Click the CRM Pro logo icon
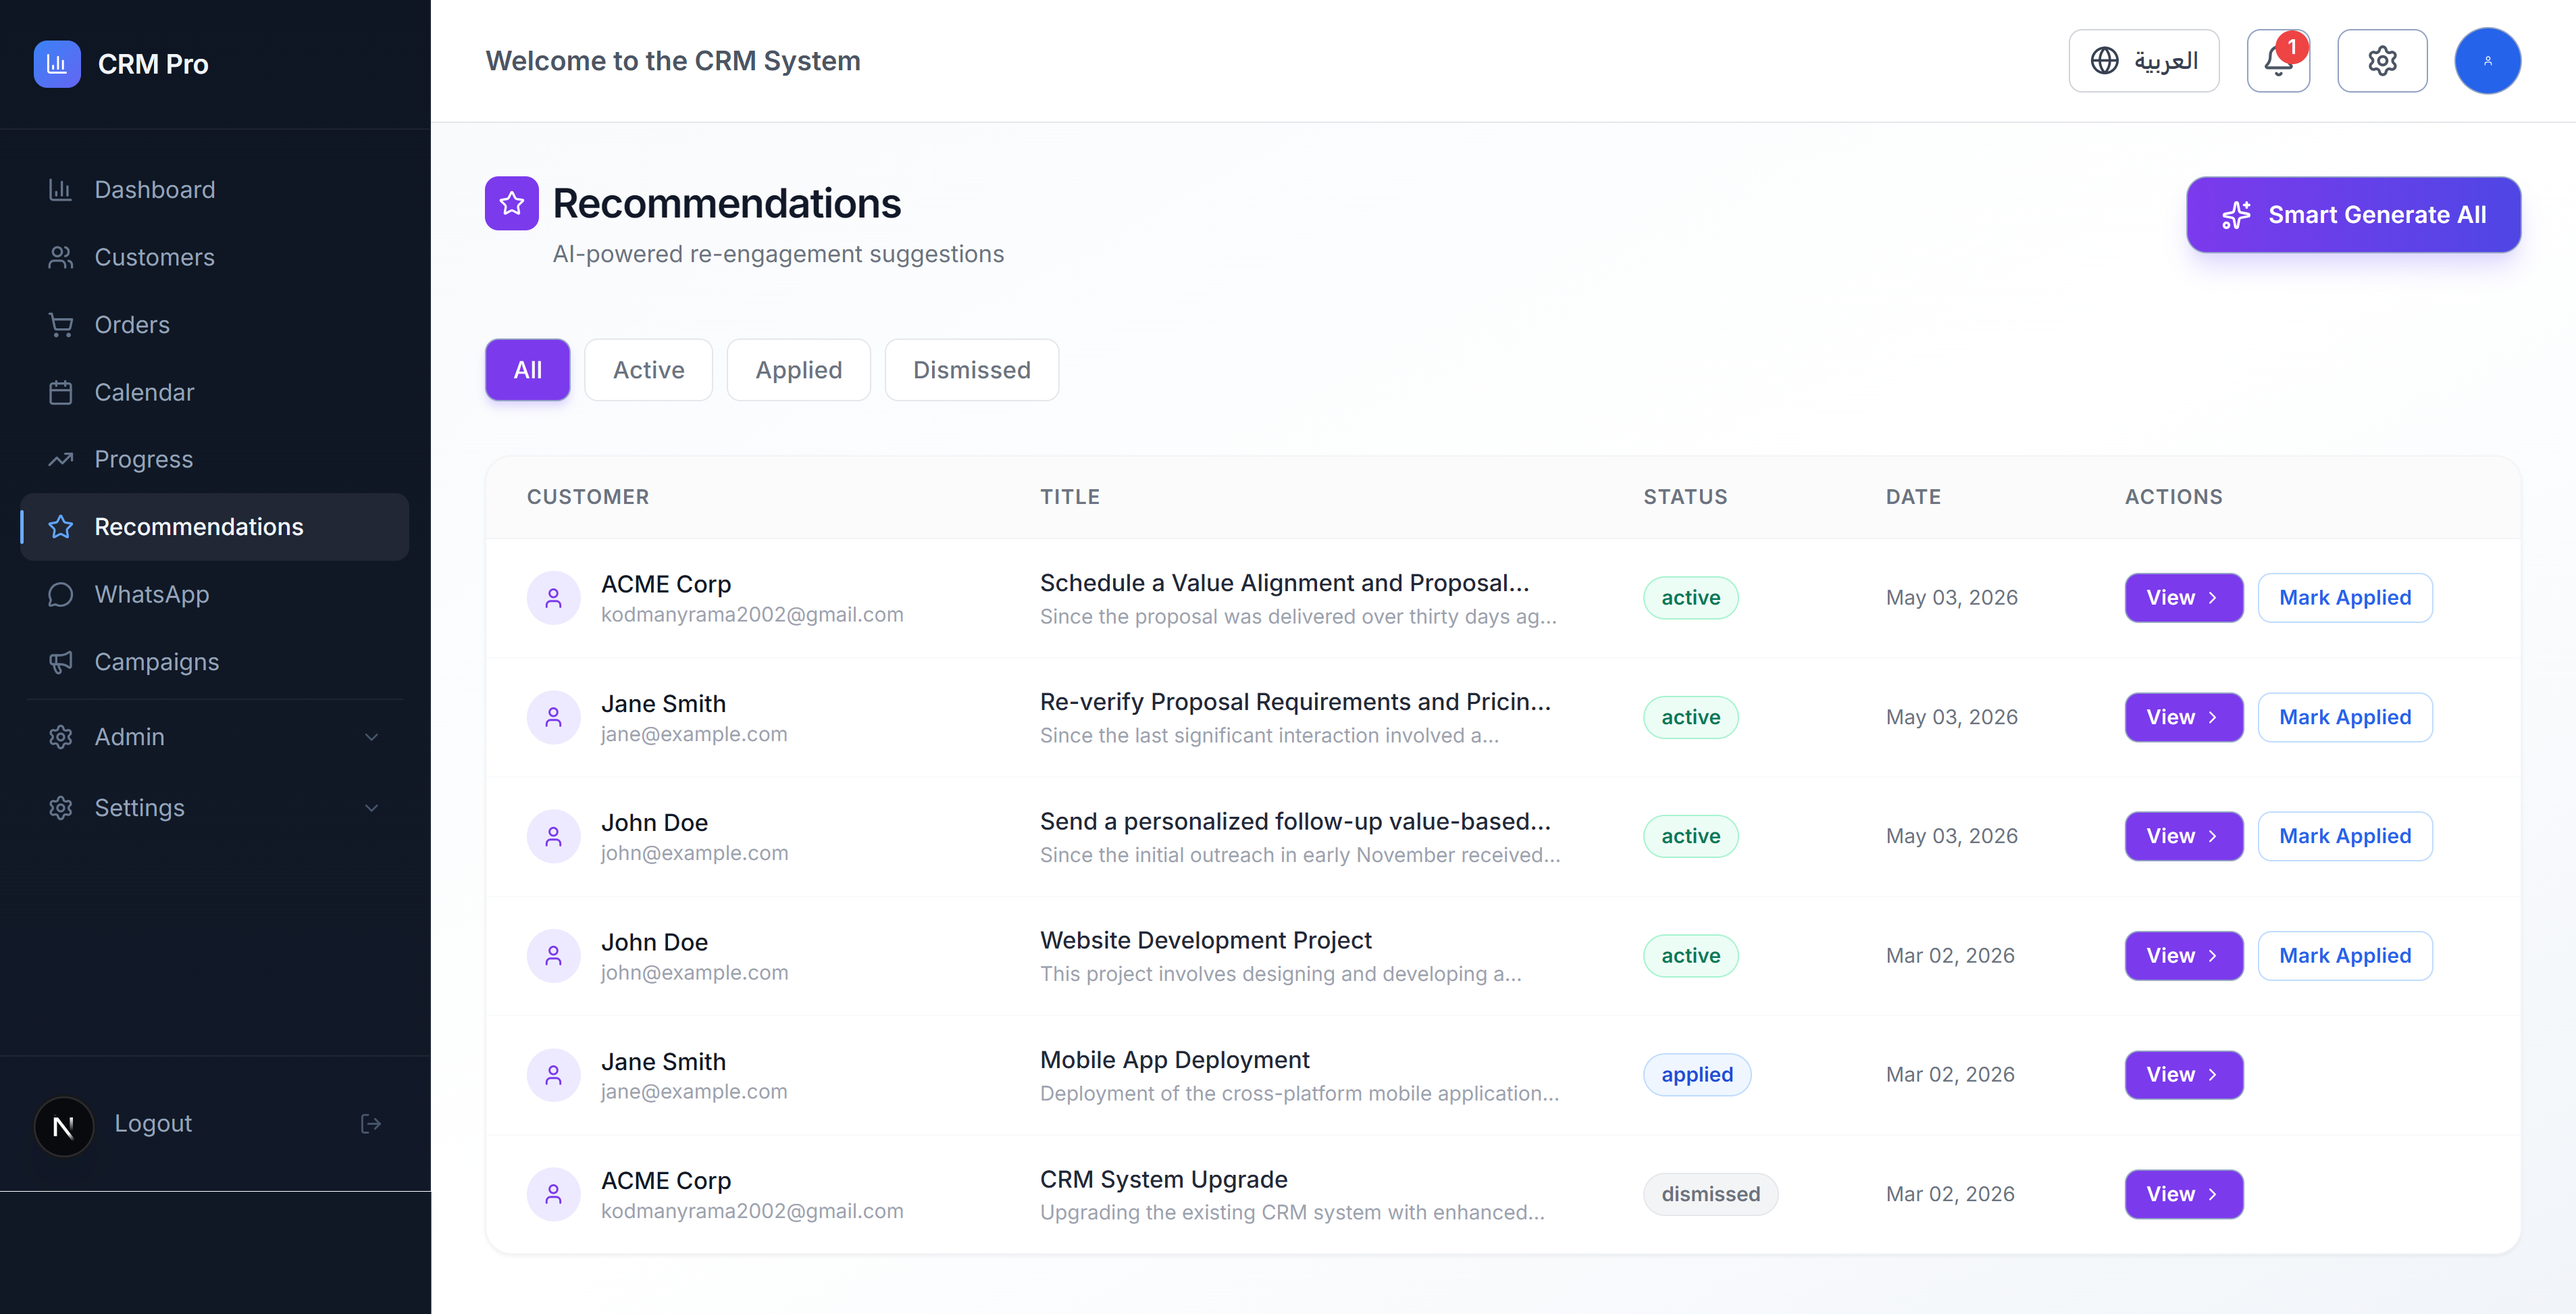Screen dimensions: 2576x1314 point(57,64)
